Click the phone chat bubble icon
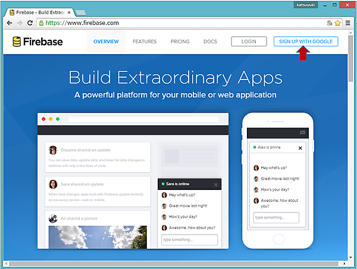The height and width of the screenshot is (269, 357). pos(302,132)
